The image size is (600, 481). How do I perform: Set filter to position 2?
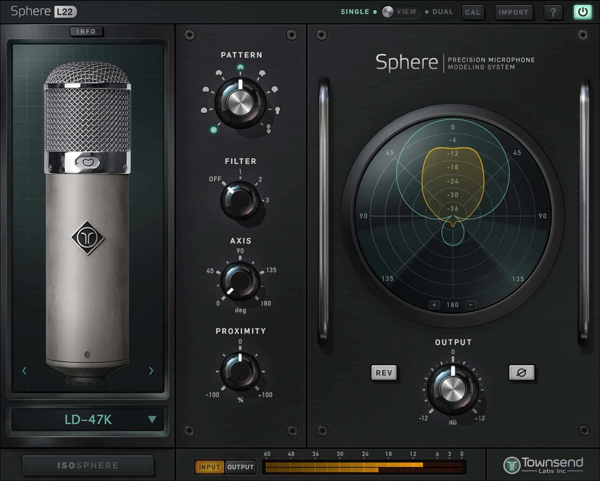click(260, 179)
